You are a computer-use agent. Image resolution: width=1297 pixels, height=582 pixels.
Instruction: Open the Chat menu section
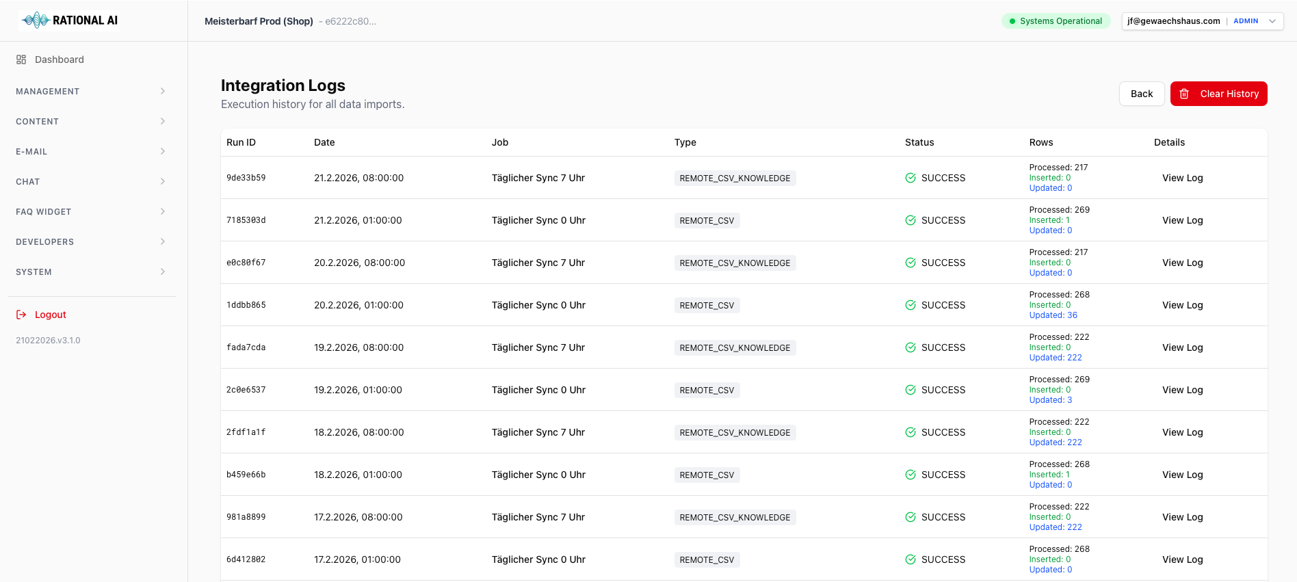pos(90,181)
